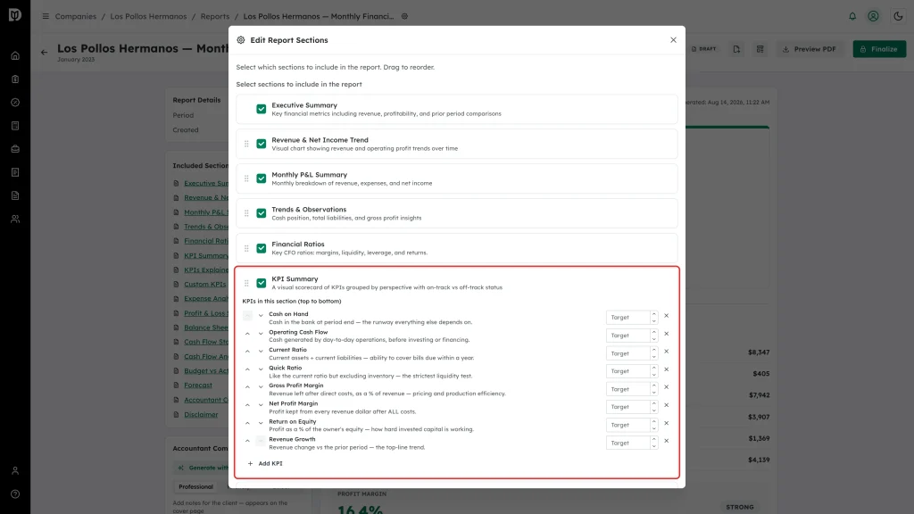The image size is (914, 514).
Task: Click the Finalize button
Action: (879, 49)
